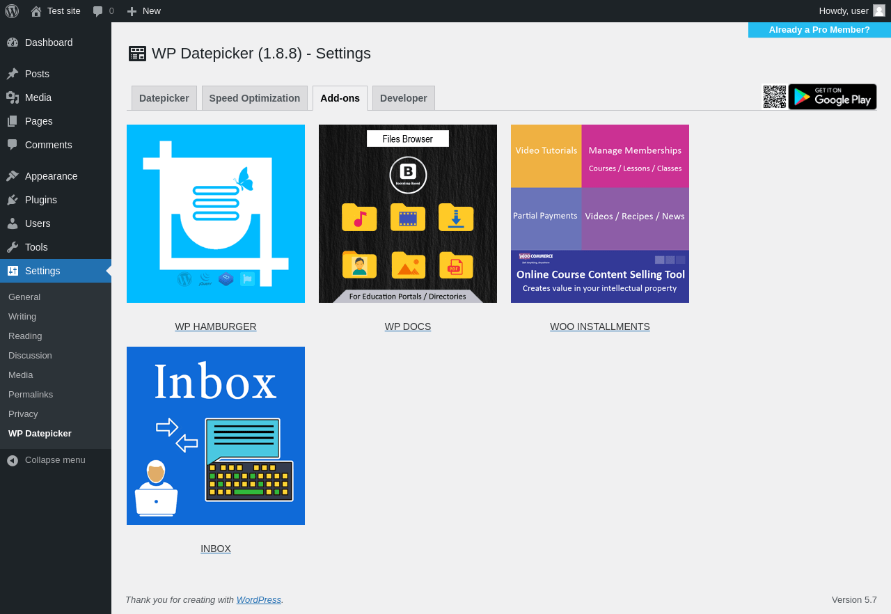Click the Posts pushpin icon
The height and width of the screenshot is (614, 891).
click(x=13, y=74)
